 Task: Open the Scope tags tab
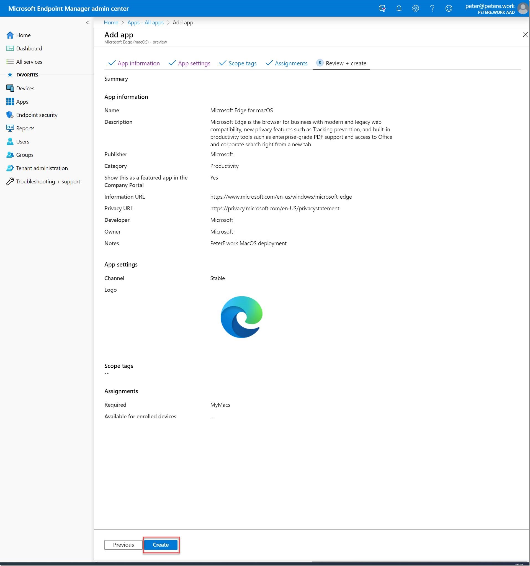pos(242,63)
